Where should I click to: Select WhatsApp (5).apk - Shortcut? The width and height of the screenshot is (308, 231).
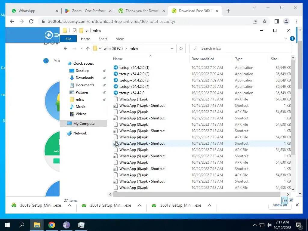pos(142,156)
